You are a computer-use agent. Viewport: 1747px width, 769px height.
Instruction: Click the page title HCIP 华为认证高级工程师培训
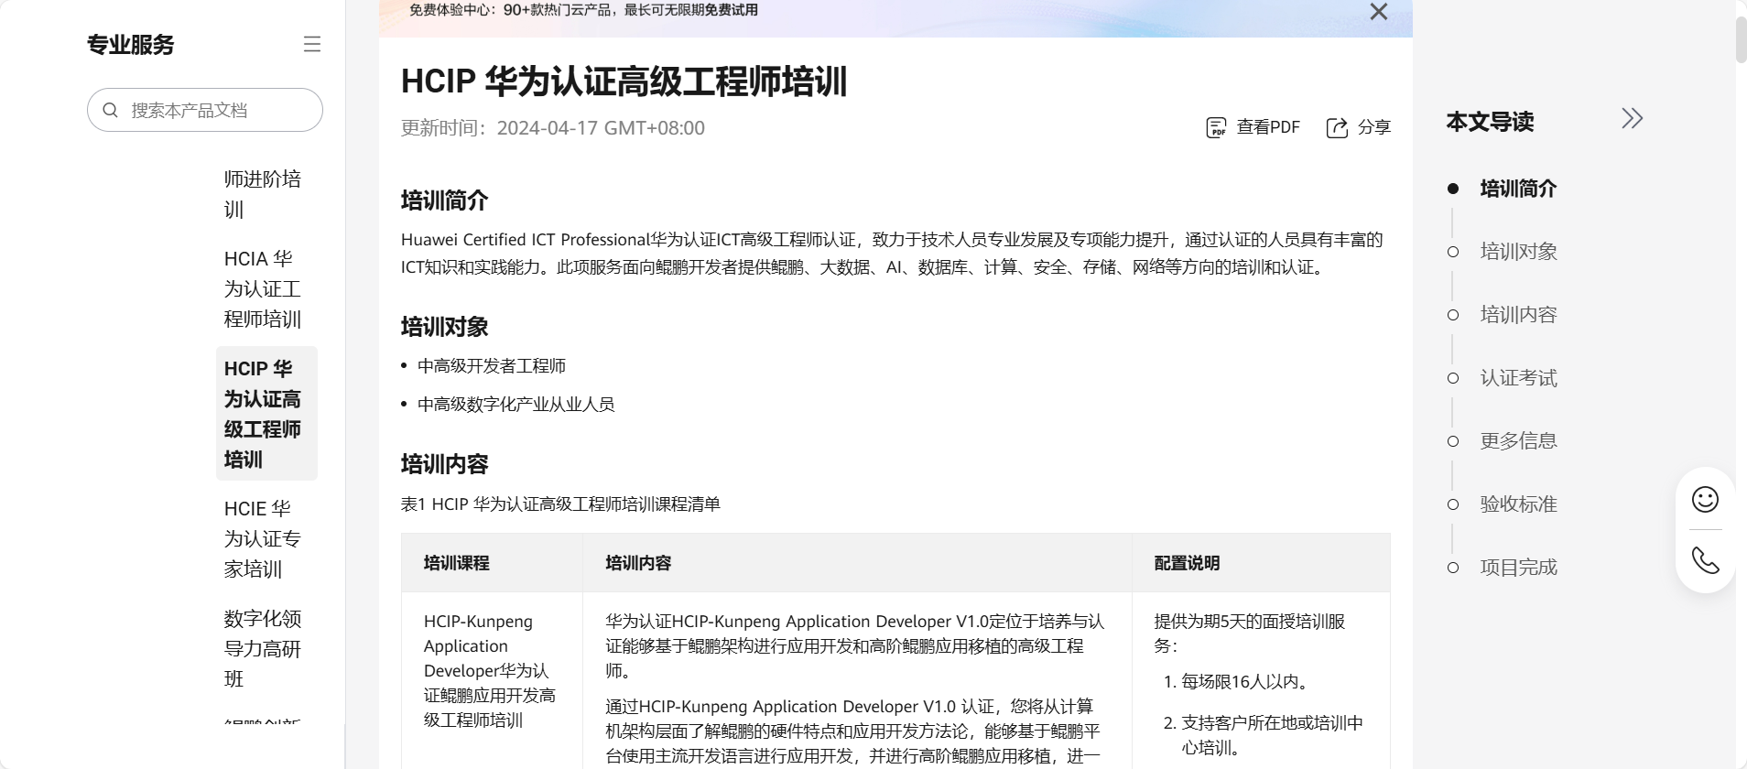pos(624,81)
